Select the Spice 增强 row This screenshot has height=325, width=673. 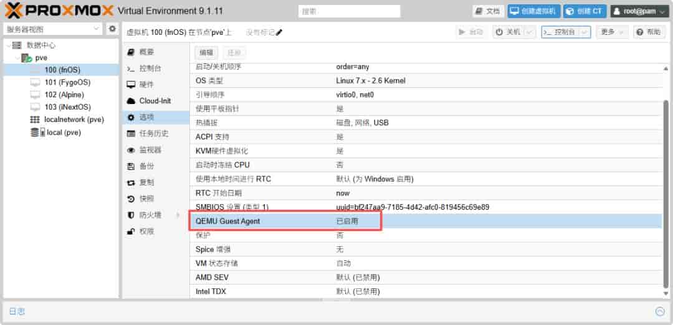click(x=426, y=249)
